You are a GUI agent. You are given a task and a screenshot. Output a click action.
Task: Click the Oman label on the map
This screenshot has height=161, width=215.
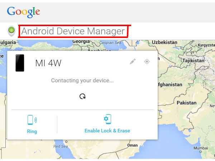(x=132, y=145)
